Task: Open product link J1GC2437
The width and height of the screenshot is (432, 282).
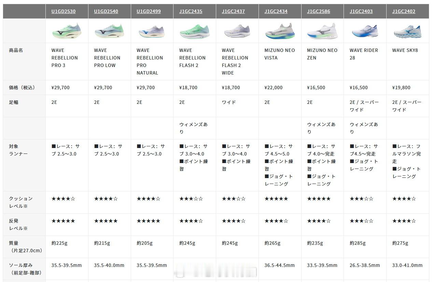Action: [234, 11]
